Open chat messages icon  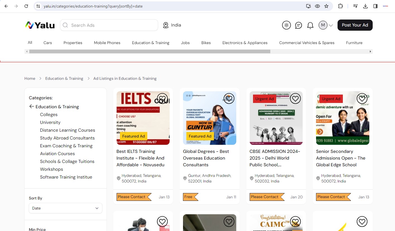[298, 25]
